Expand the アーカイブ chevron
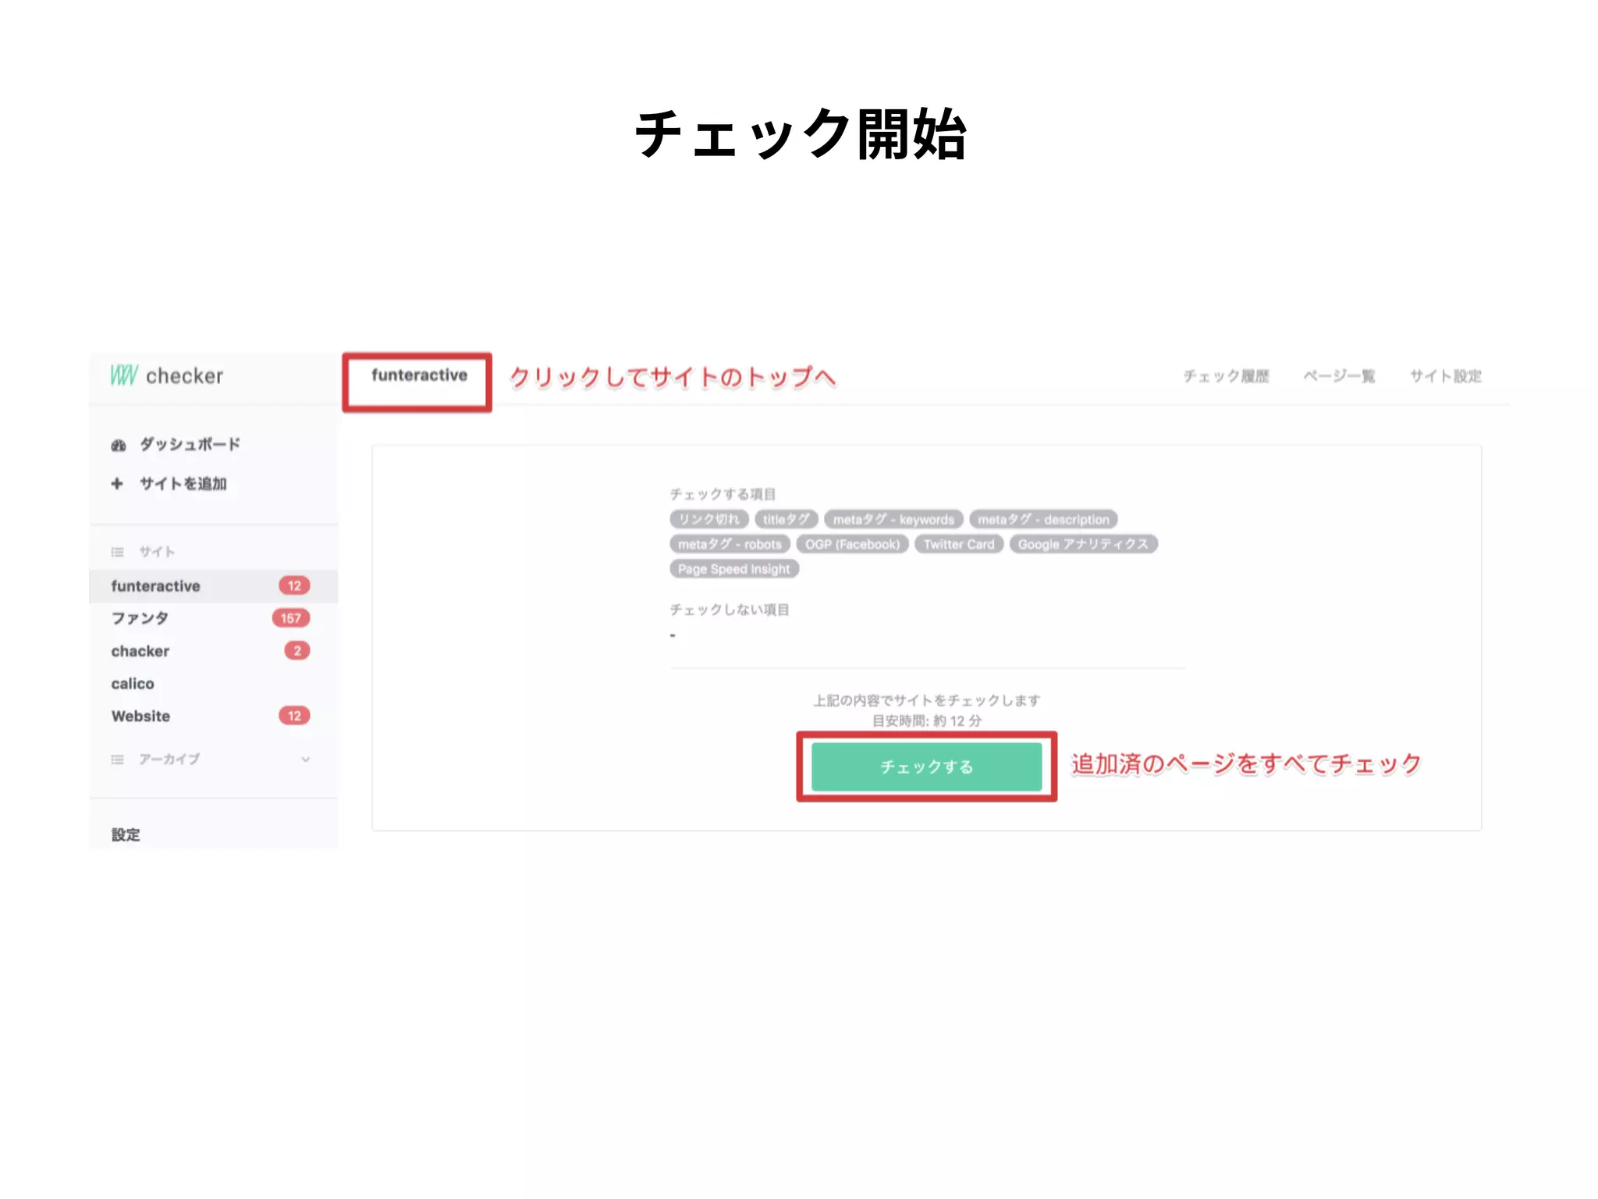 pos(305,760)
